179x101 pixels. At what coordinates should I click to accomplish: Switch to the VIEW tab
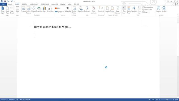pos(70,4)
